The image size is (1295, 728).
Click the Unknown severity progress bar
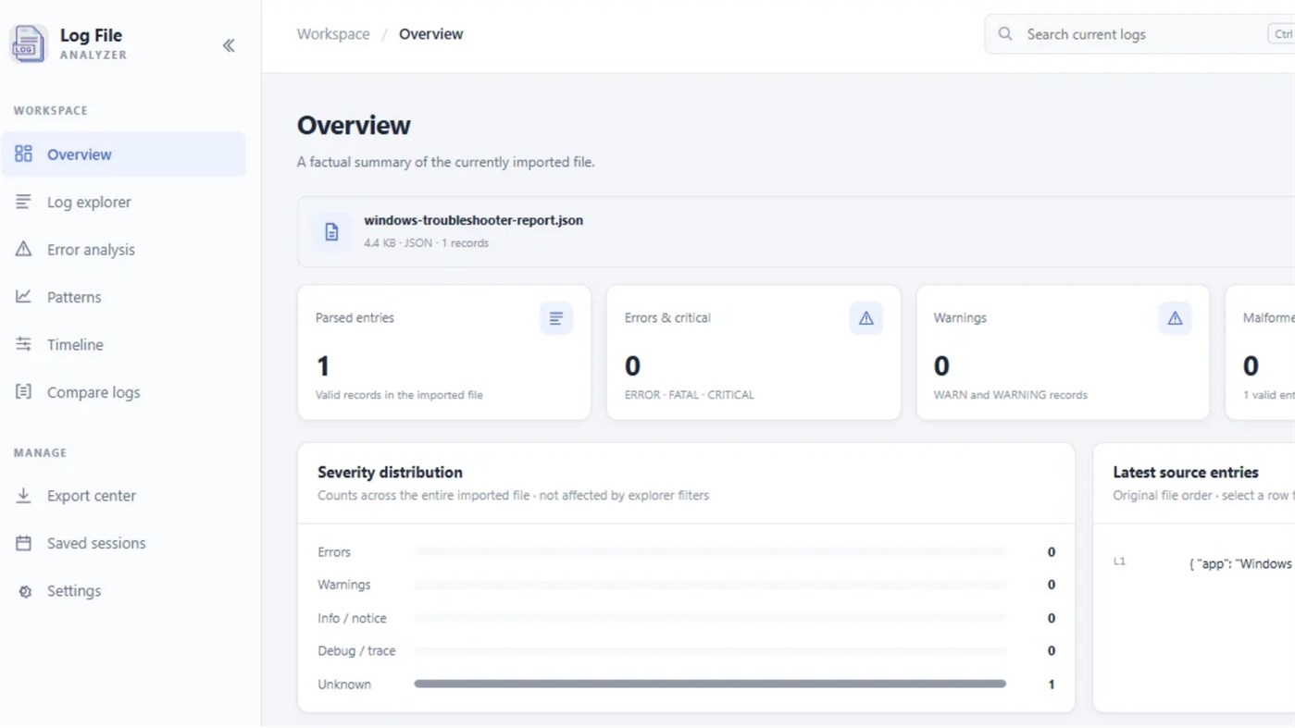tap(710, 684)
